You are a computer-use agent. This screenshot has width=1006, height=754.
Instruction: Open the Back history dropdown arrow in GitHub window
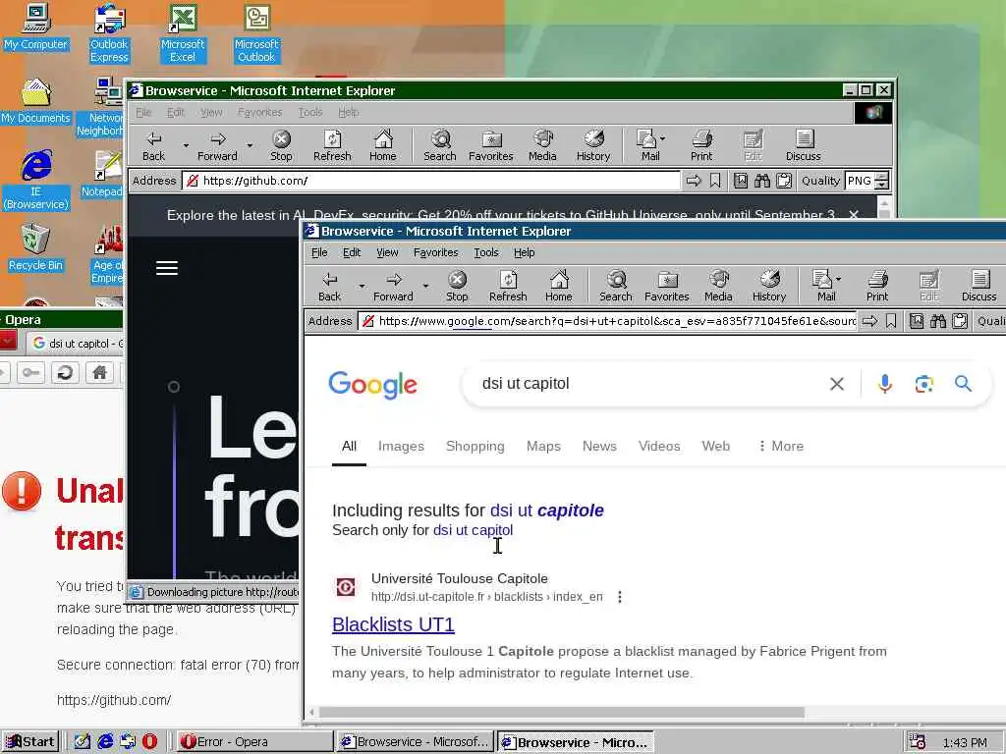click(186, 145)
